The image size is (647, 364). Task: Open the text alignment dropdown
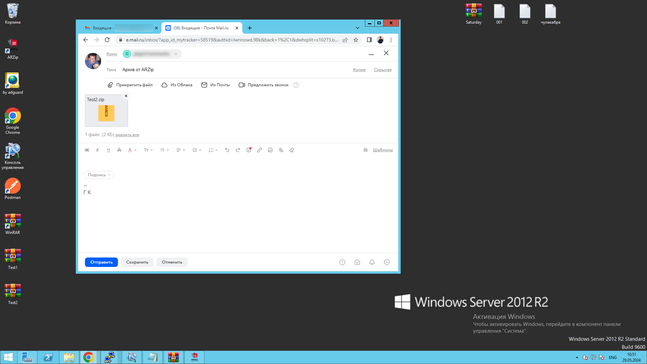coord(181,150)
